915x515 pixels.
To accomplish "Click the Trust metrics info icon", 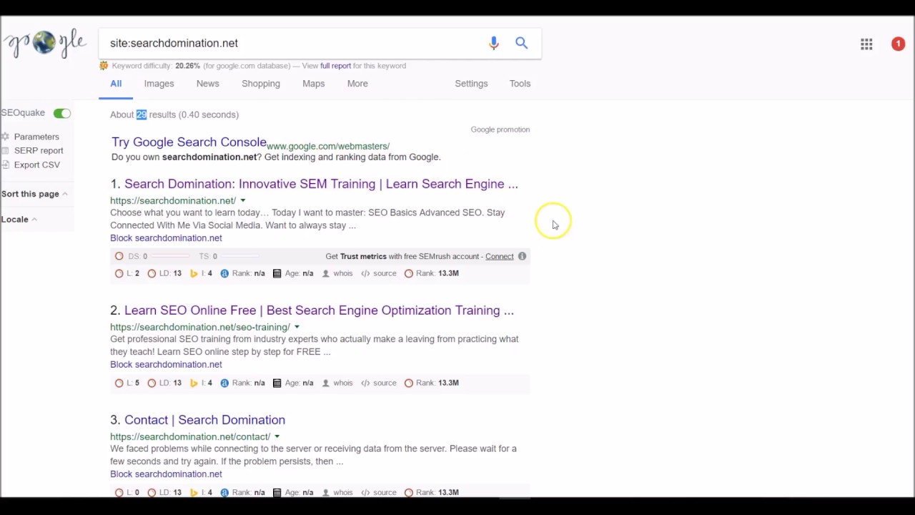I will pos(522,256).
